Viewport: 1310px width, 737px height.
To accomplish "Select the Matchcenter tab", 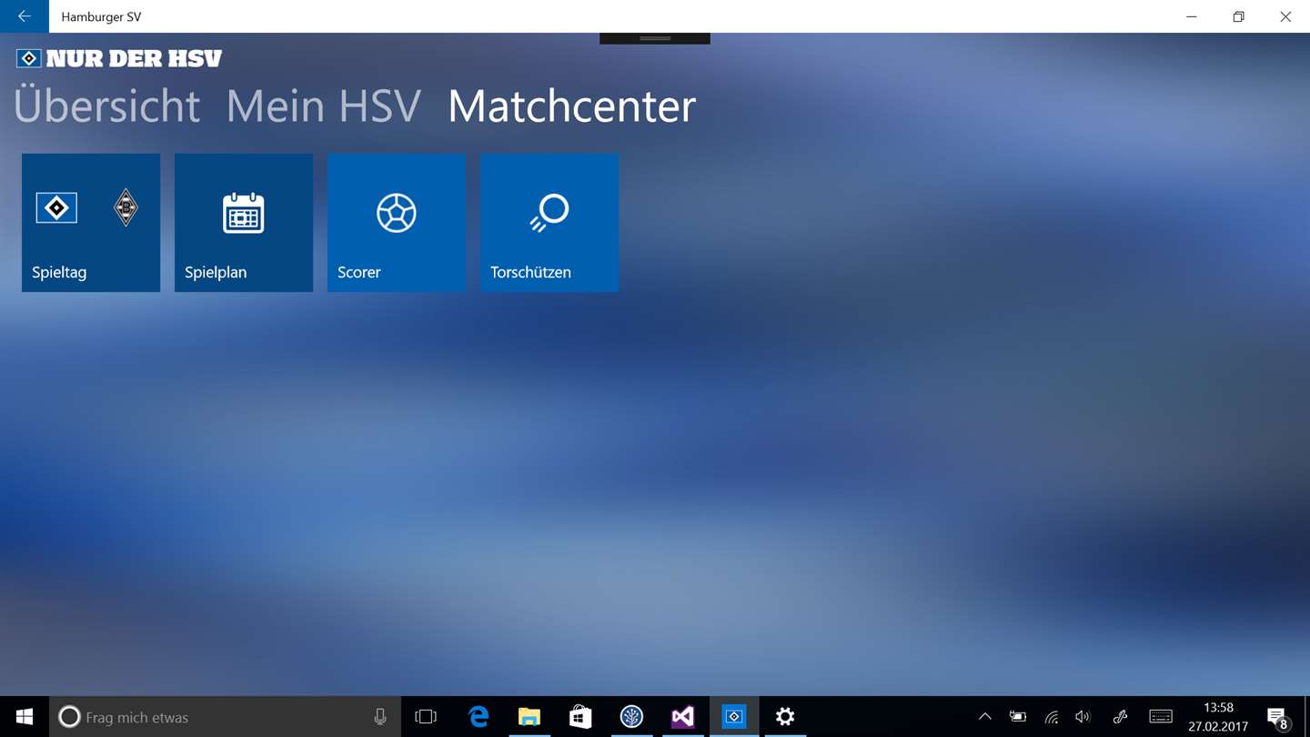I will (x=572, y=106).
